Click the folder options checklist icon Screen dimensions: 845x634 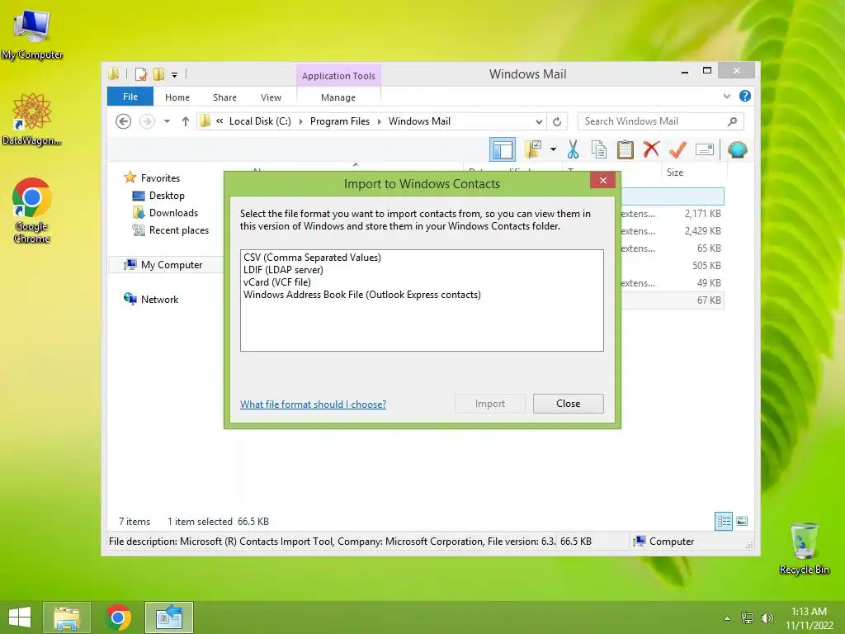click(x=533, y=149)
